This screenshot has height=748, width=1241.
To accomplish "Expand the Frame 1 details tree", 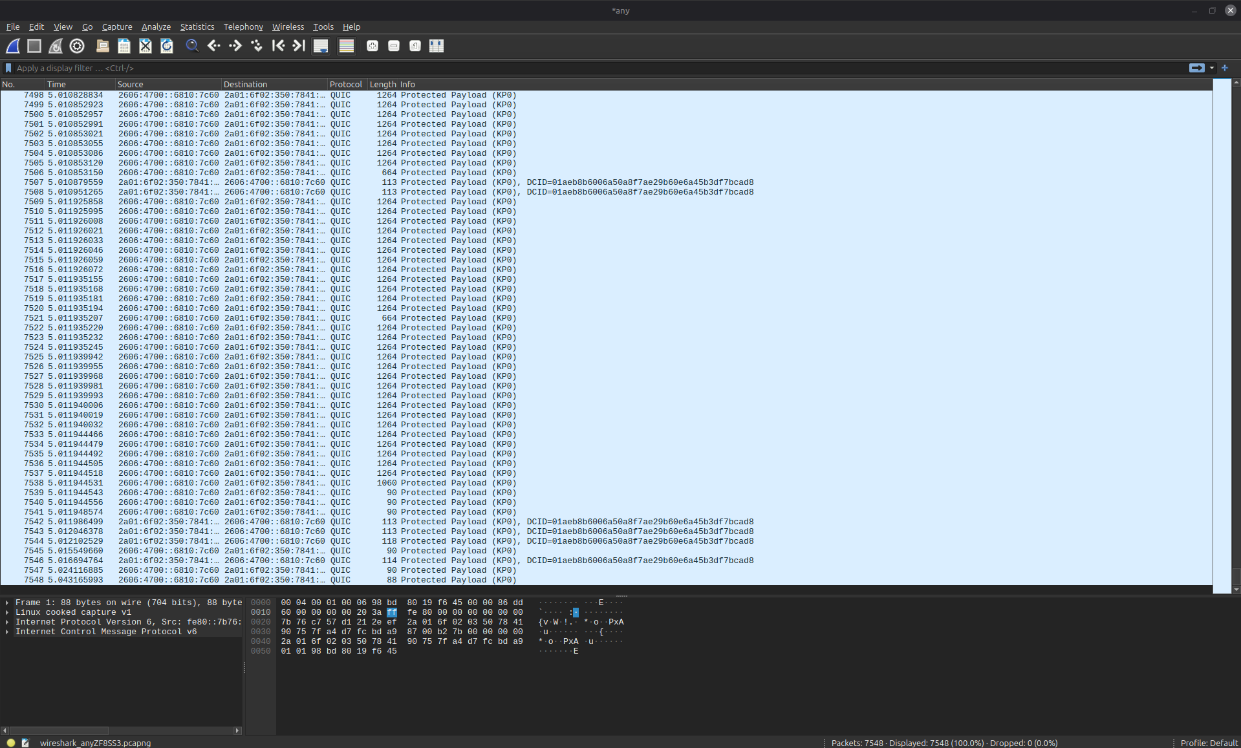I will click(x=7, y=603).
